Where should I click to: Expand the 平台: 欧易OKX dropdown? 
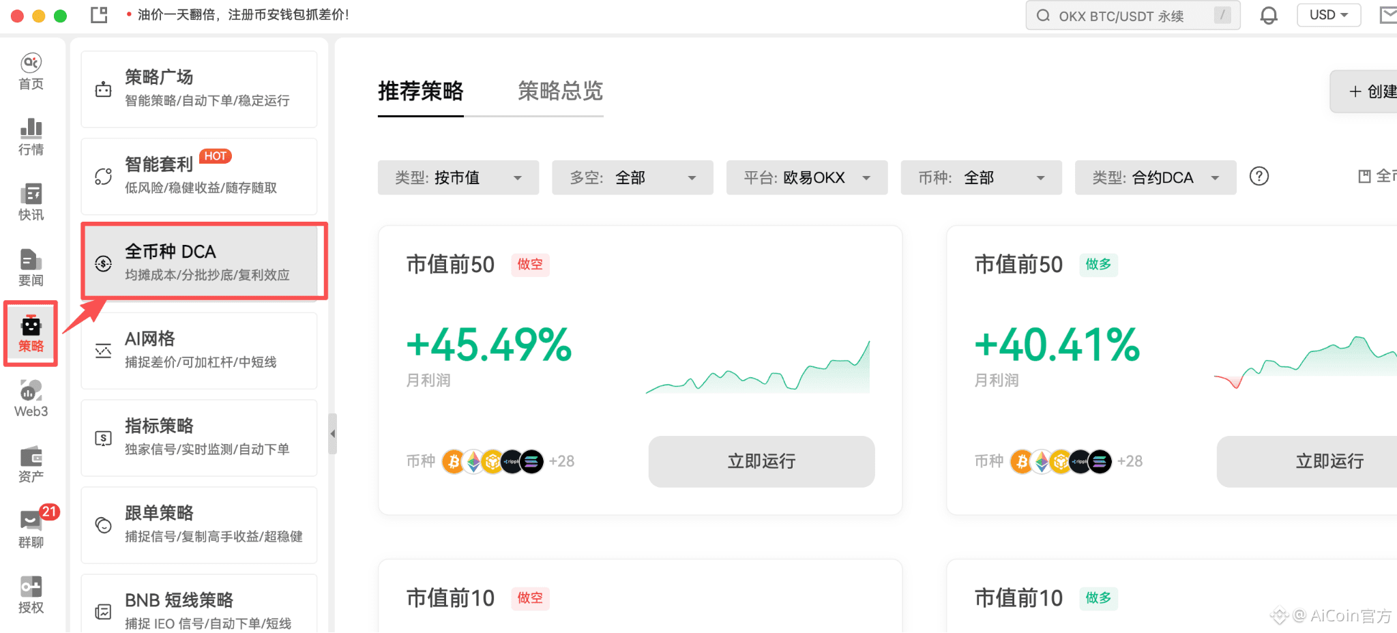tap(806, 177)
